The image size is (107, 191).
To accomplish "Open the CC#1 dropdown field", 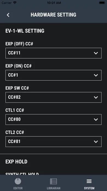I will (53, 75).
